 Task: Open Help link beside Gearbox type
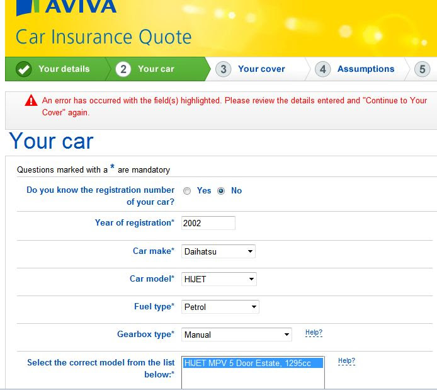click(314, 332)
